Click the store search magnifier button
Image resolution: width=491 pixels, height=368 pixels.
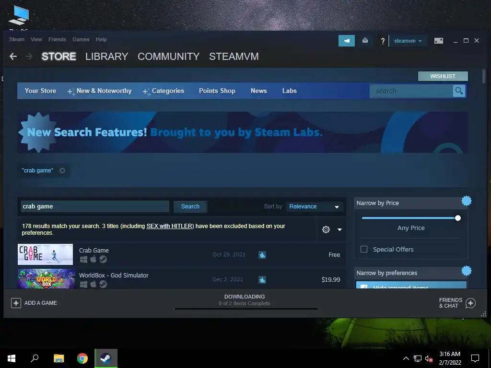click(x=459, y=91)
